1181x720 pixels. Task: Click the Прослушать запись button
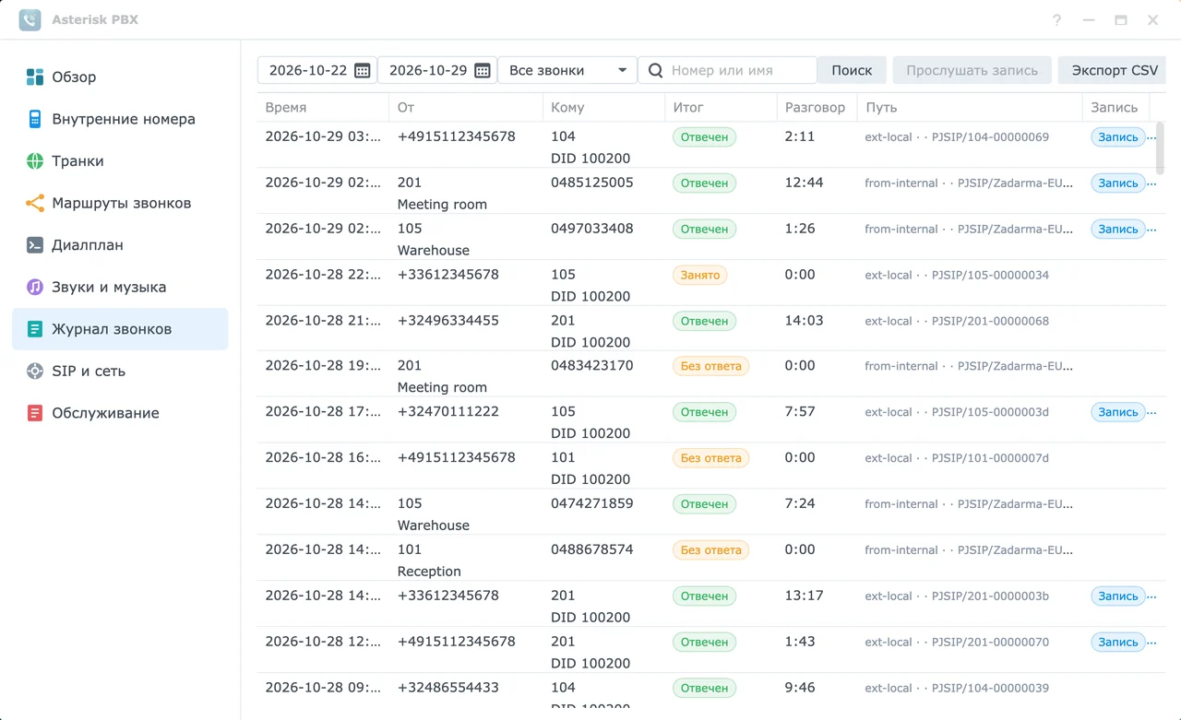972,70
